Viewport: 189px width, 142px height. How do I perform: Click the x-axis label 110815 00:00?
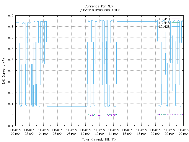pyautogui.click(x=15, y=132)
